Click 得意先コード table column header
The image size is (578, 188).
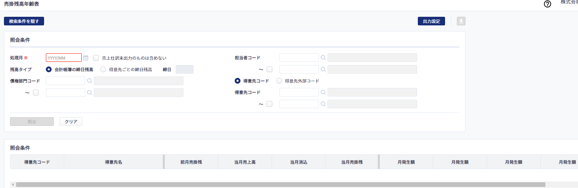pos(37,162)
